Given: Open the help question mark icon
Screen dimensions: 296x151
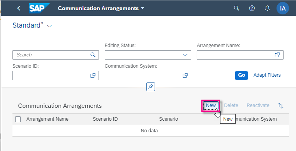Looking at the screenshot, I should pyautogui.click(x=252, y=8).
